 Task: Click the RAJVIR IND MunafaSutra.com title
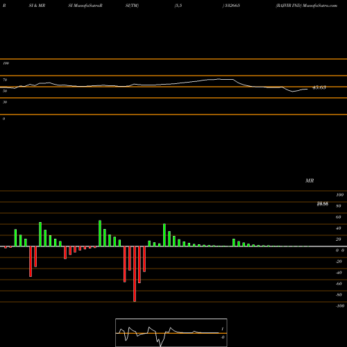[x=307, y=6]
